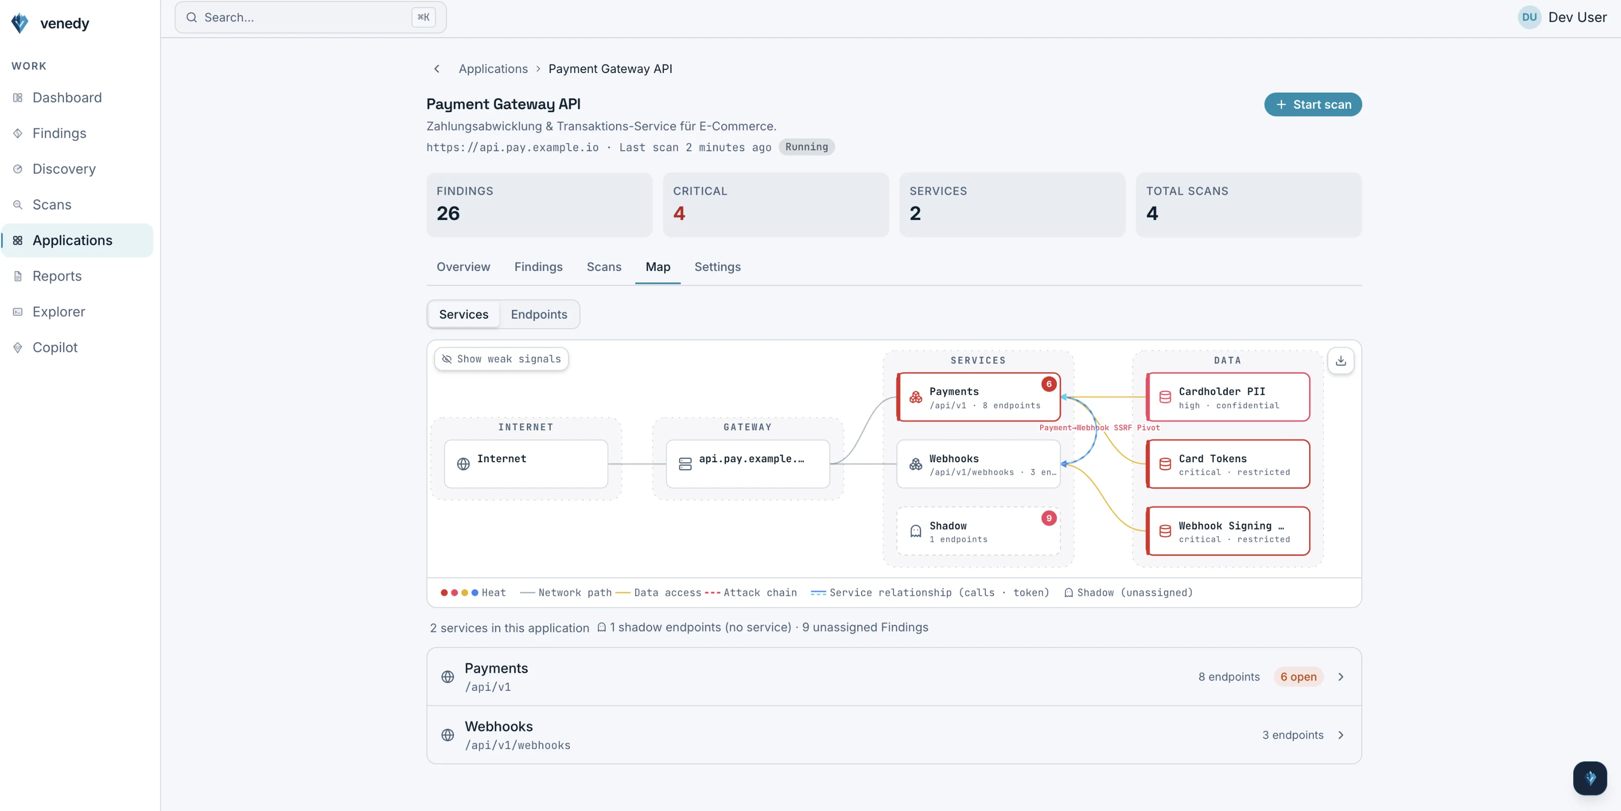
Task: Launch Copilot from the sidebar
Action: 77,348
